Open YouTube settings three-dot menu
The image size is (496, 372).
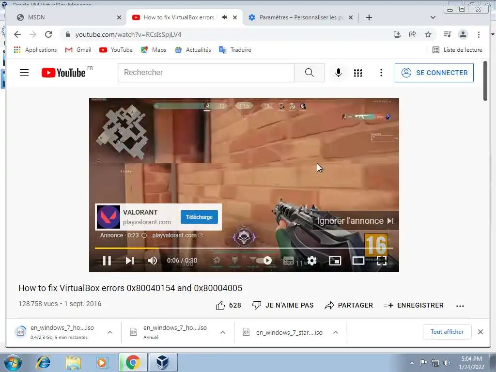[381, 73]
